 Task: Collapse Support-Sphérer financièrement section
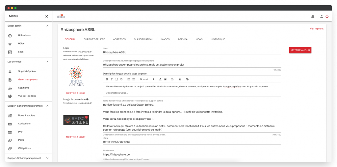point(47,106)
